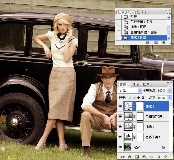The width and height of the screenshot is (174, 160).
Task: Open the new adjustment layer icon menu
Action: pos(144,157)
